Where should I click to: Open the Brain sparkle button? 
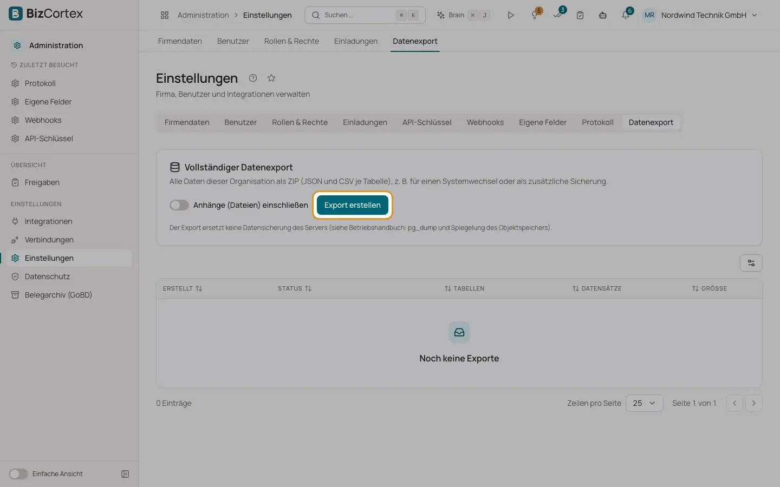pyautogui.click(x=463, y=15)
